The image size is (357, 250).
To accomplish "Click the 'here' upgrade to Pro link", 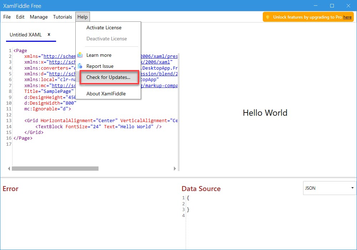I will coord(347,17).
